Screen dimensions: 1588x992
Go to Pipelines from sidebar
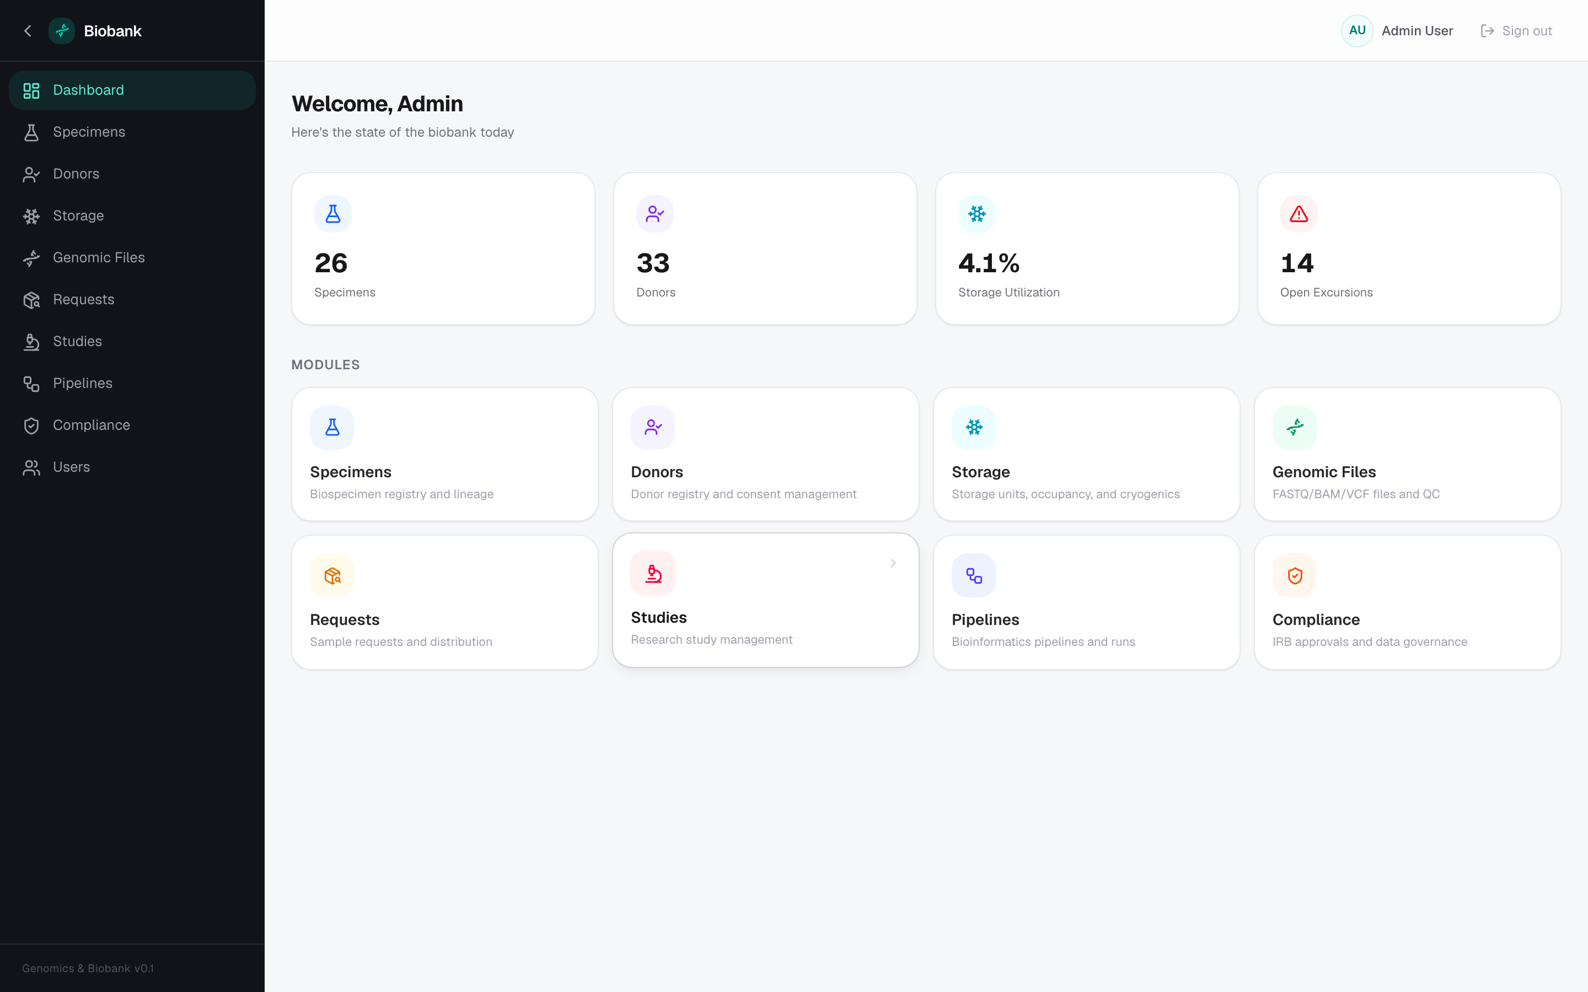click(132, 384)
